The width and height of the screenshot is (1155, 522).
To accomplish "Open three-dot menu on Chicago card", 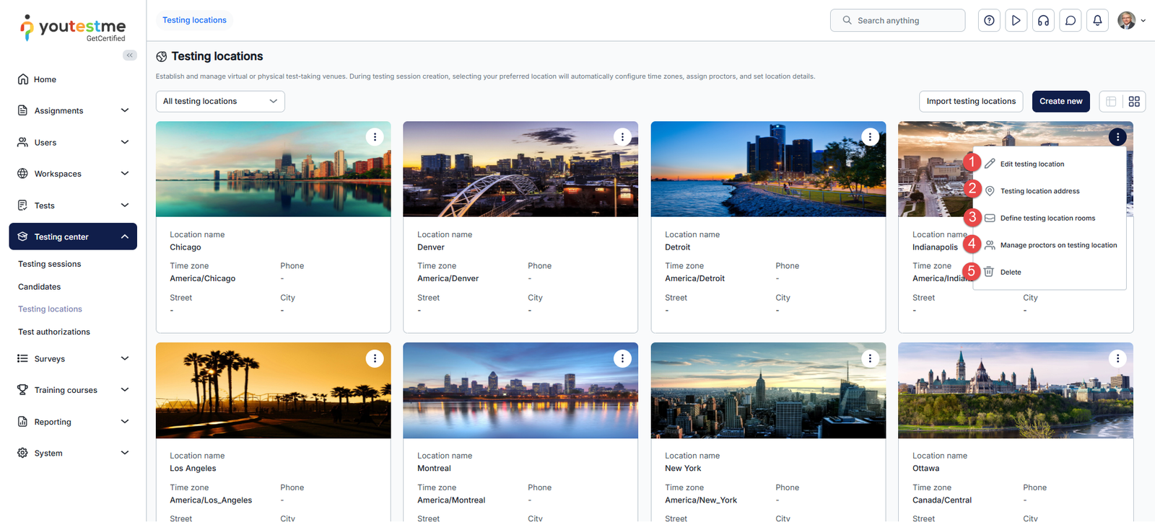I will (x=375, y=137).
